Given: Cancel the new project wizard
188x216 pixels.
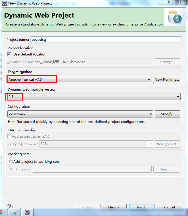Looking at the screenshot, I should [x=170, y=206].
